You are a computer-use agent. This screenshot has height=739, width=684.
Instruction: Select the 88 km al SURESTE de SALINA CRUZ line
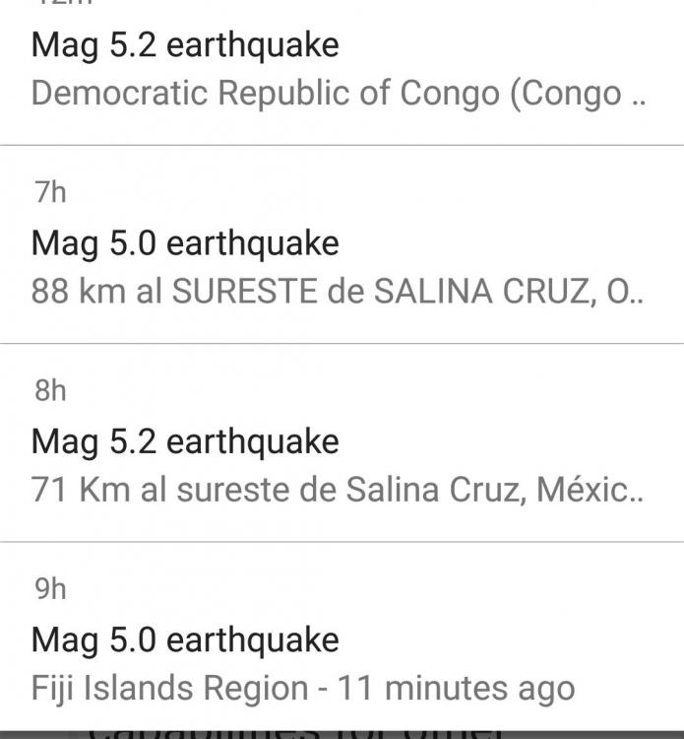325,293
